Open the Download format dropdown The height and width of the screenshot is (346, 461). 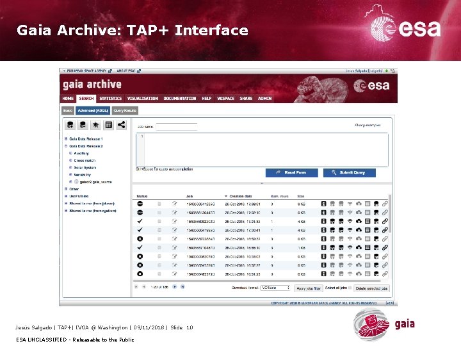tap(275, 288)
